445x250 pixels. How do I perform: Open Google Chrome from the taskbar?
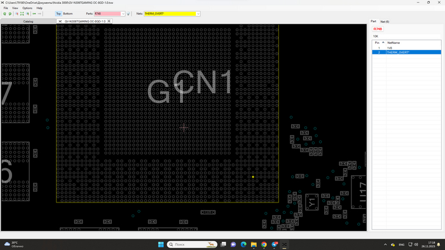pyautogui.click(x=264, y=244)
